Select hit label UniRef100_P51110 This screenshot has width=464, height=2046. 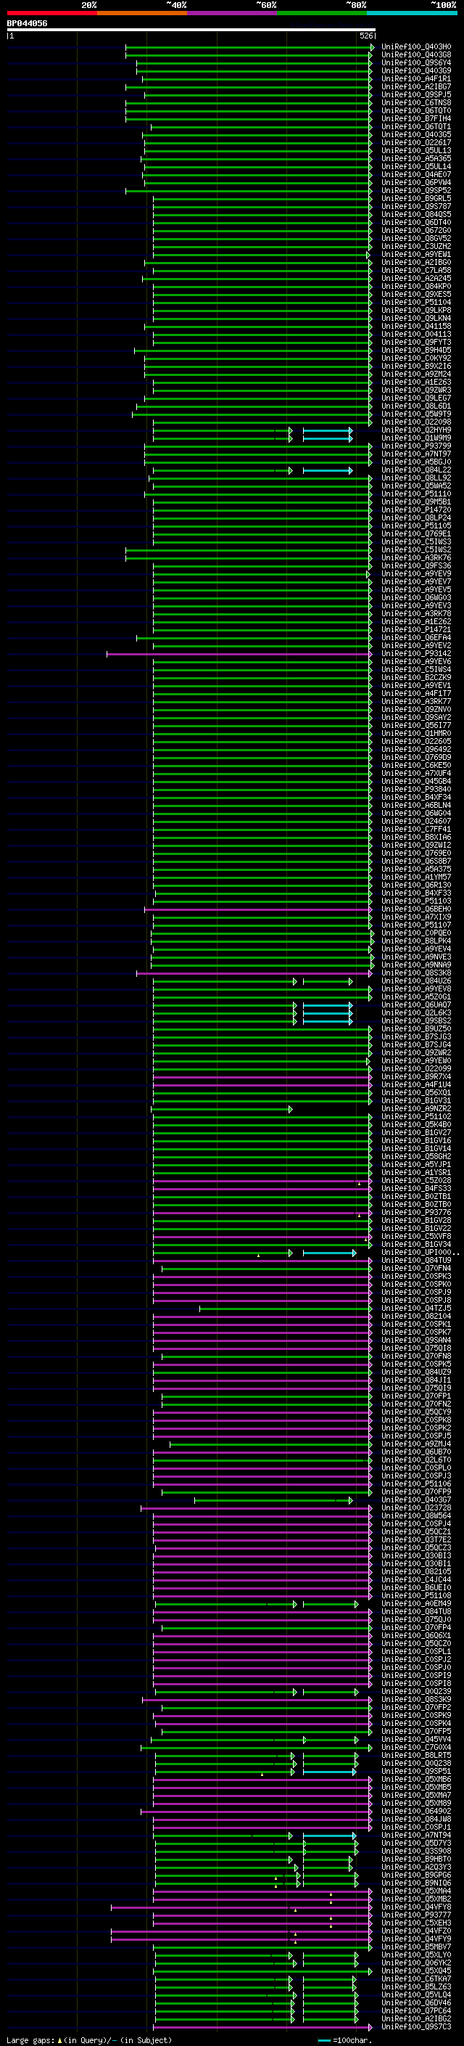click(416, 494)
